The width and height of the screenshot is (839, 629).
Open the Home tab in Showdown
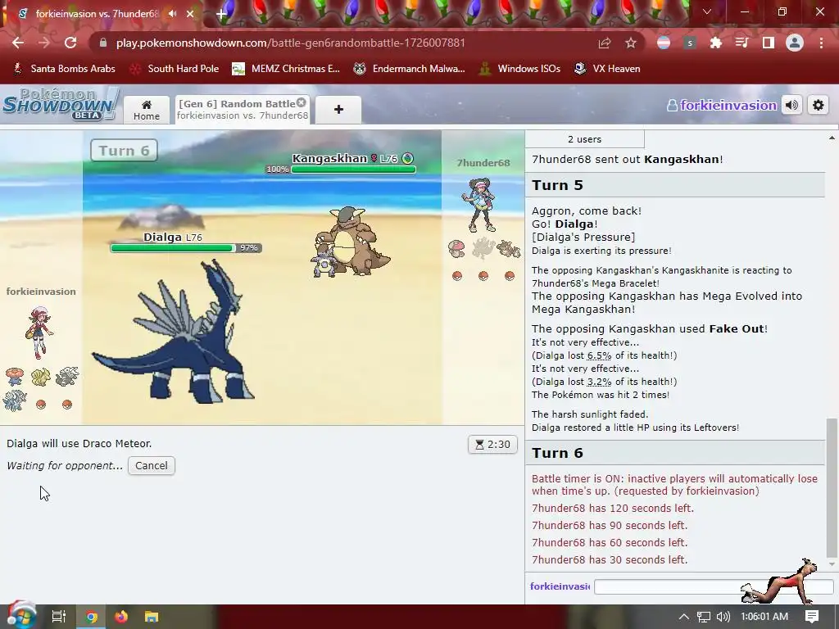click(x=147, y=110)
